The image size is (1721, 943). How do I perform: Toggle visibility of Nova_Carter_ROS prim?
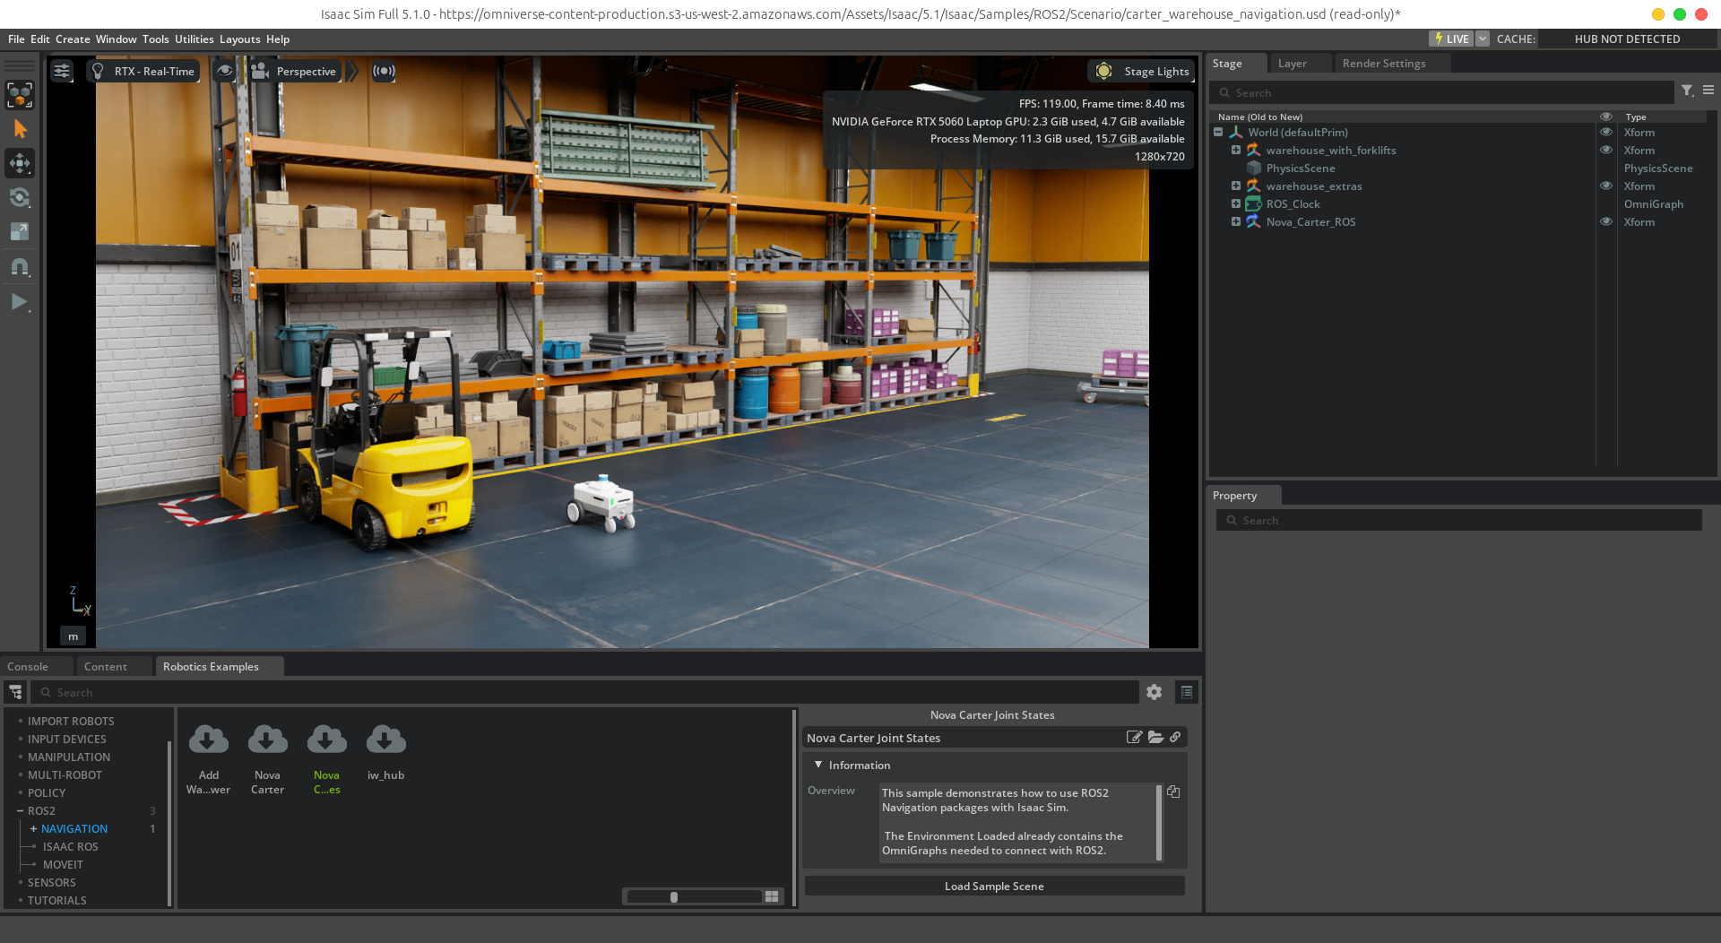[x=1606, y=221]
